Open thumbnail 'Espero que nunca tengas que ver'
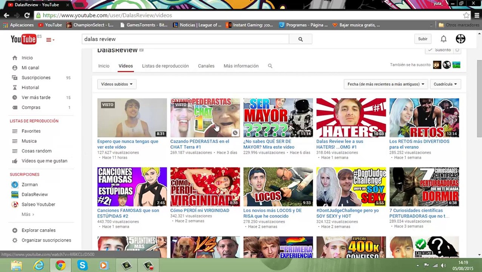Image resolution: width=482 pixels, height=272 pixels. (x=132, y=118)
